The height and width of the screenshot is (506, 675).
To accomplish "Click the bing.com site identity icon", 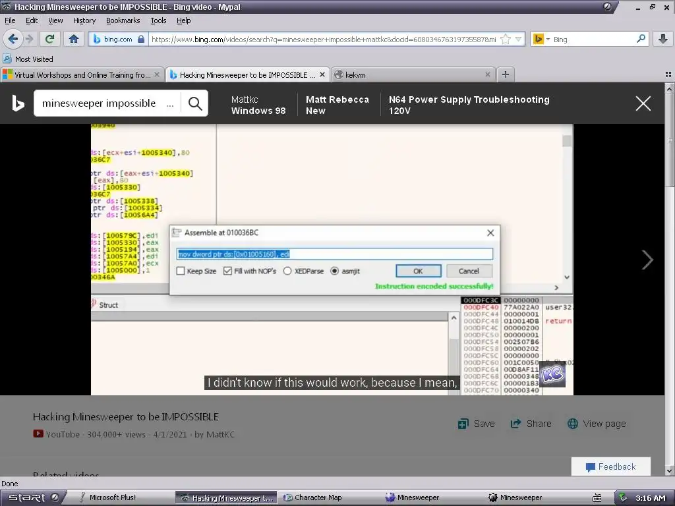I will [117, 39].
